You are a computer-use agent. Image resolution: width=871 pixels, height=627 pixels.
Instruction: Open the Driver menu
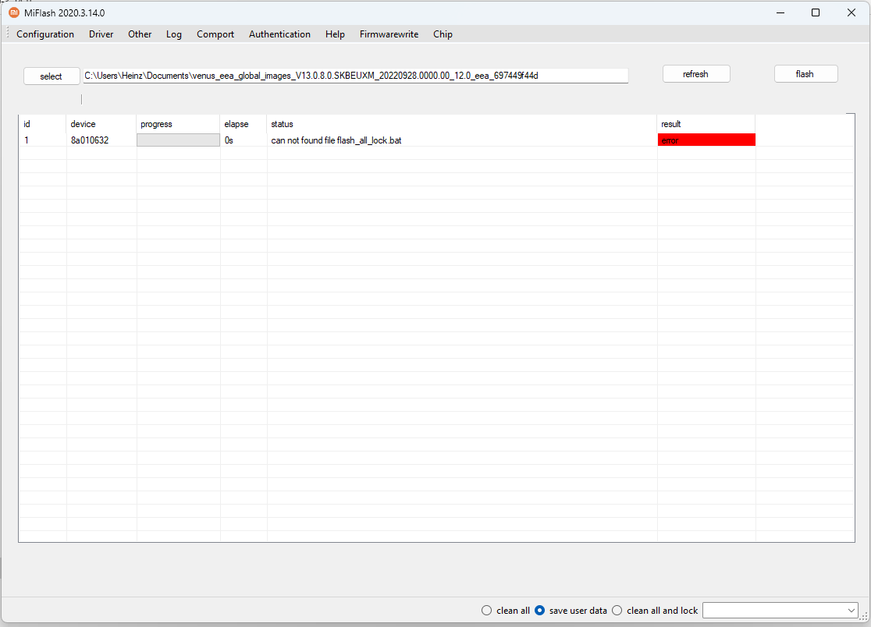[x=101, y=34]
